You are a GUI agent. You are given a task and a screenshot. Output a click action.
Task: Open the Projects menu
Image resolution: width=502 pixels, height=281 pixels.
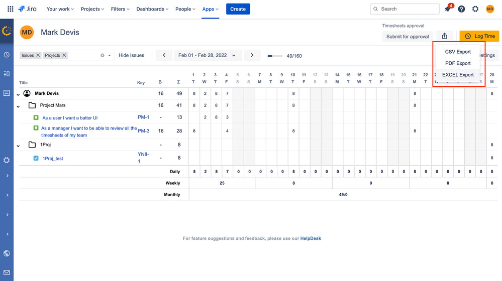tap(92, 9)
